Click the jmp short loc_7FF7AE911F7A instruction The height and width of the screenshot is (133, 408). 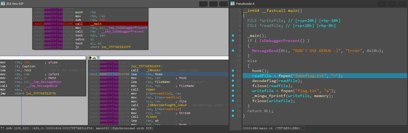click(x=41, y=93)
